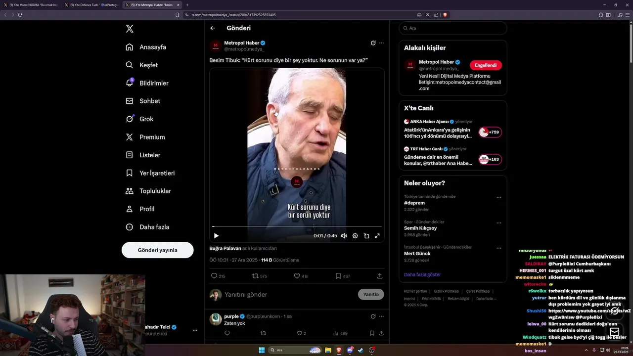Expand hidden system tray icons chevron
Image resolution: width=633 pixels, height=356 pixels.
point(586,350)
